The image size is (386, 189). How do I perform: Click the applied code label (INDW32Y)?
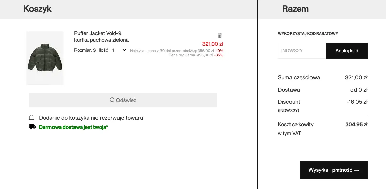click(x=288, y=110)
